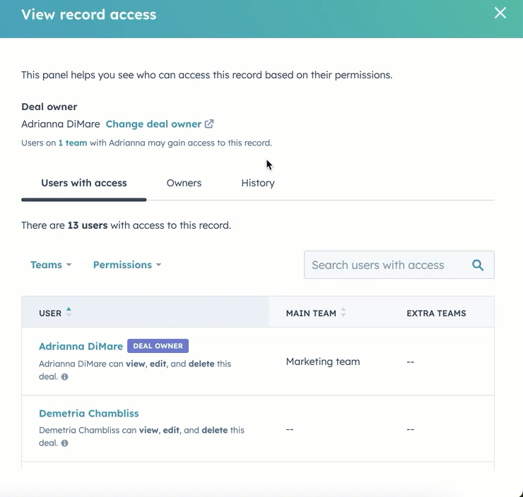Click info icon under Adrianna DiMare's permissions

[x=65, y=377]
